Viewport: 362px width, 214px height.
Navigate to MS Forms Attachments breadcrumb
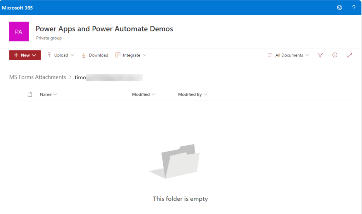click(37, 77)
